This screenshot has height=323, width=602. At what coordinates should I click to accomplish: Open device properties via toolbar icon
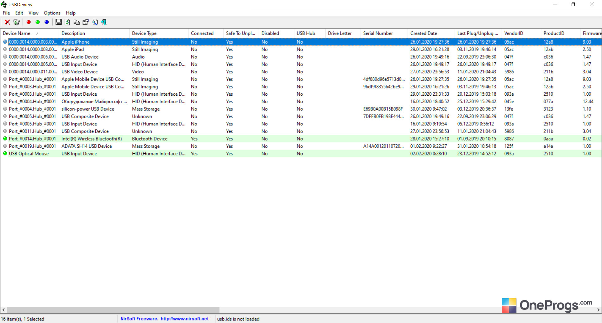[x=86, y=22]
